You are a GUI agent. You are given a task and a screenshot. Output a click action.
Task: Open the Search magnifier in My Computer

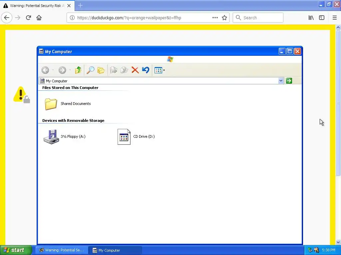click(x=90, y=70)
